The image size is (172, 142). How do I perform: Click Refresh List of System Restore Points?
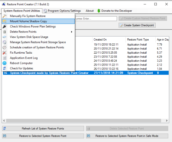(x=43, y=128)
